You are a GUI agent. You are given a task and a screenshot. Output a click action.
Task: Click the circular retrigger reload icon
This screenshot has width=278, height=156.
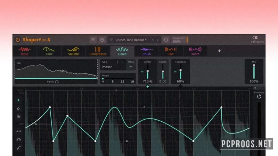point(166,40)
